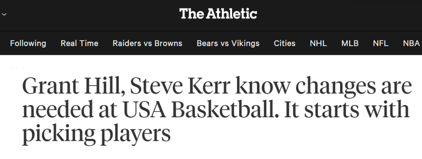The width and height of the screenshot is (422, 159).
Task: Go to the NFL section
Action: (381, 43)
